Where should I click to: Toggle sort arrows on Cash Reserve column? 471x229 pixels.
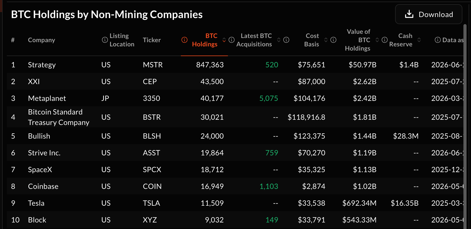coord(419,40)
